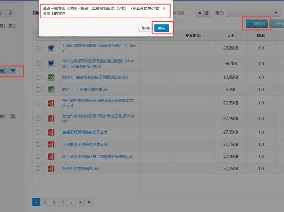Image resolution: width=284 pixels, height=212 pixels.
Task: Clear the date field with the X icon
Action: 200,13
